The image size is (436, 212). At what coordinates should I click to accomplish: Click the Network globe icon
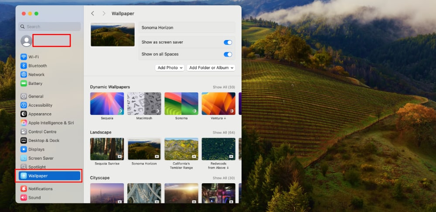[x=24, y=74]
